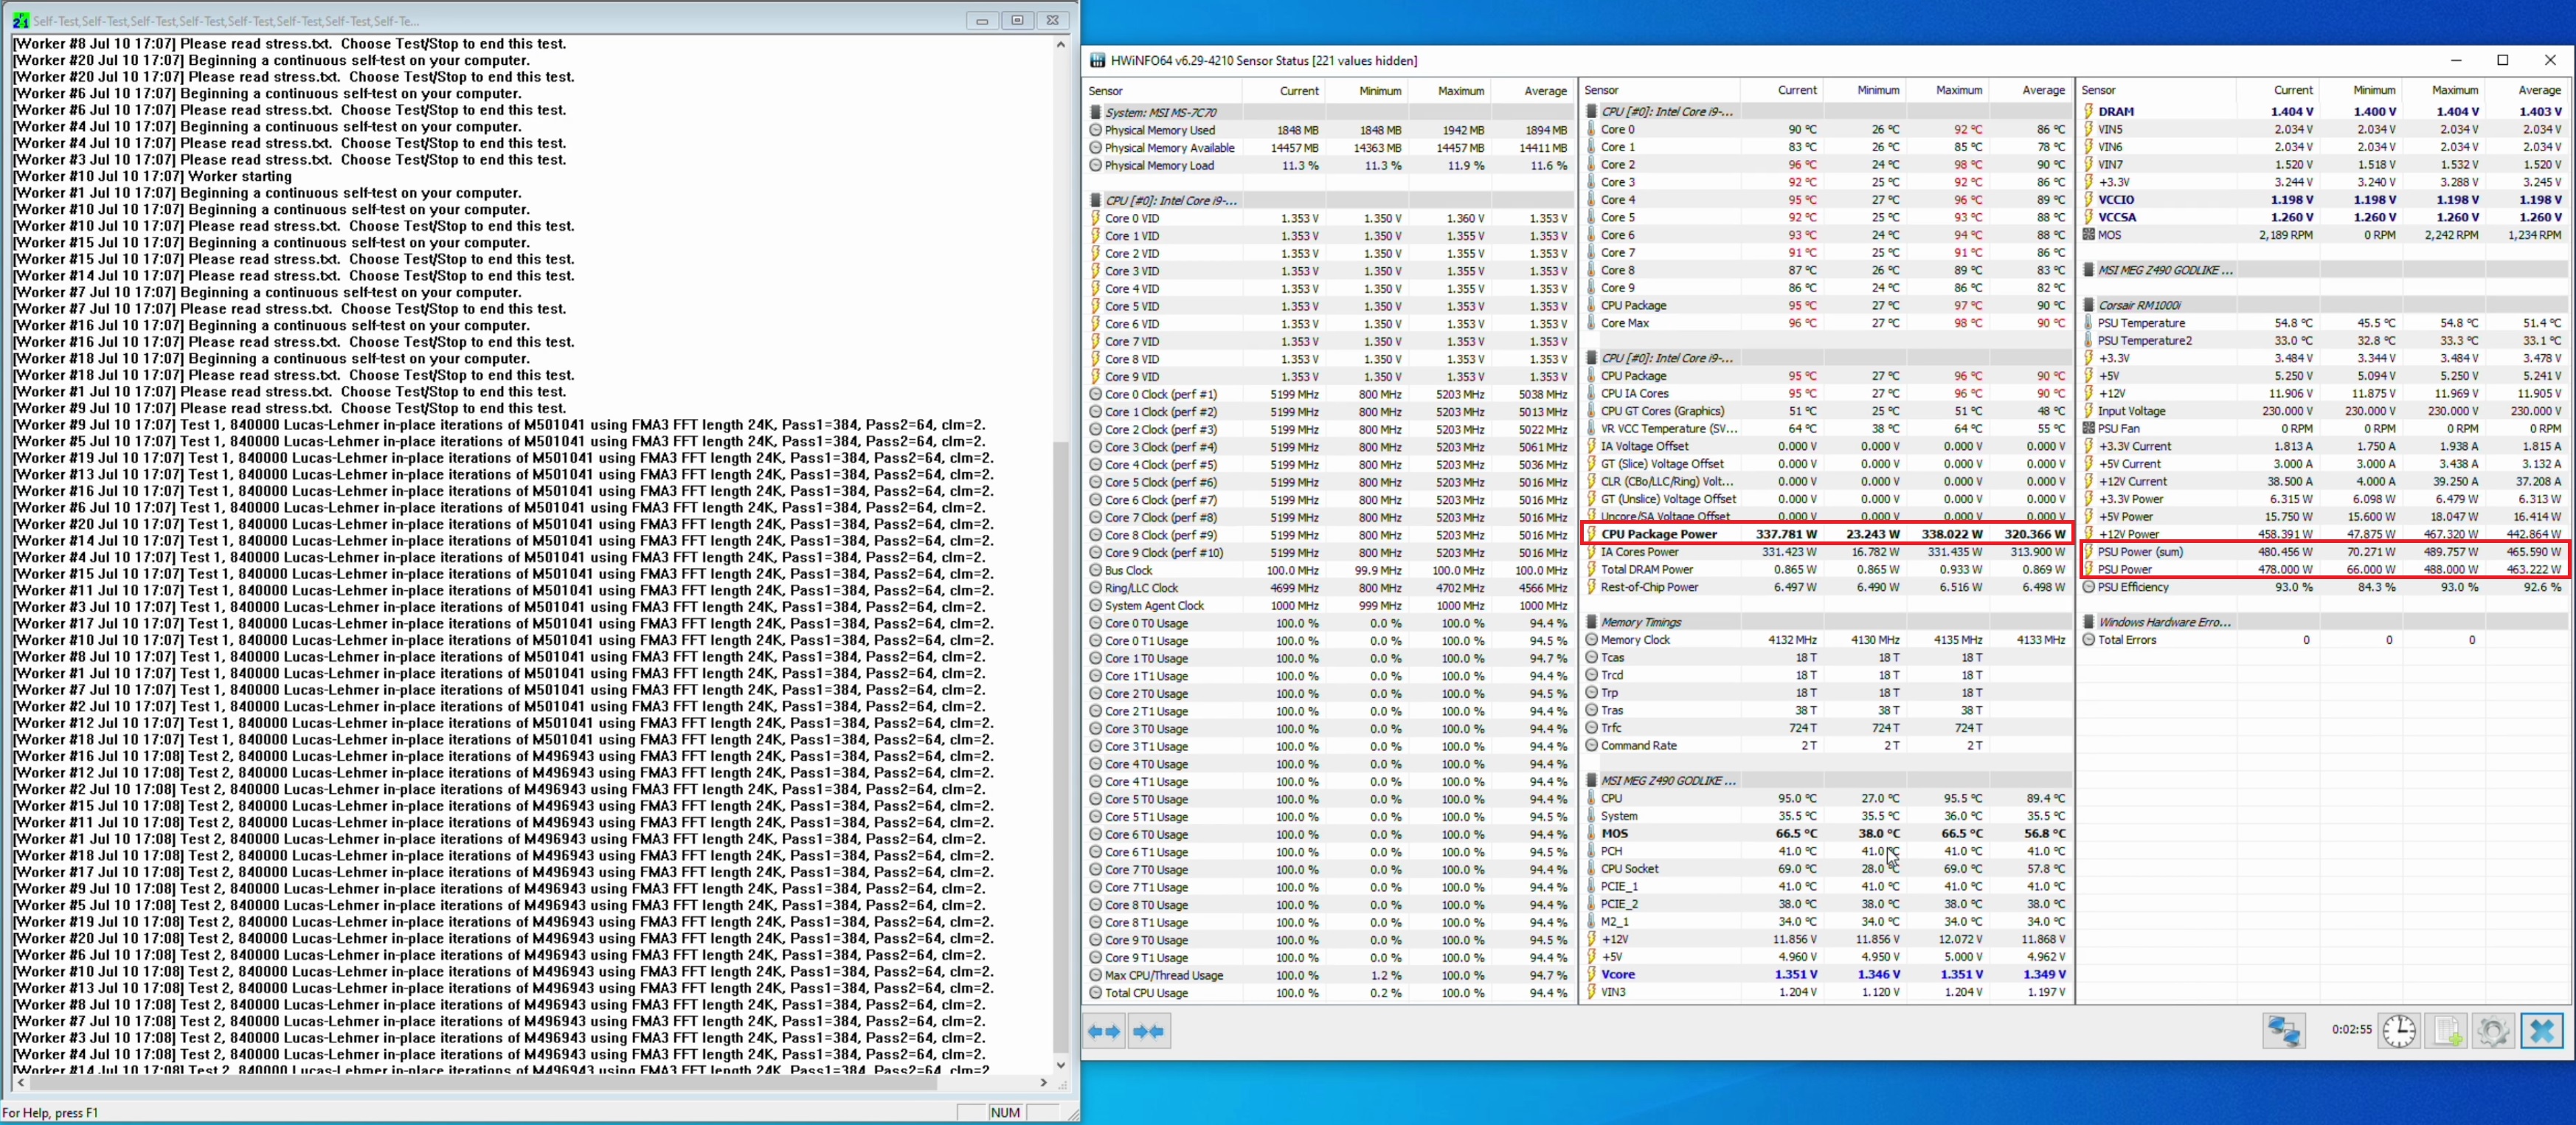
Task: Close sensors using the blue X button
Action: (x=2541, y=1030)
